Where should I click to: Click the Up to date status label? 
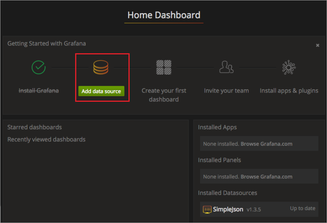302,208
